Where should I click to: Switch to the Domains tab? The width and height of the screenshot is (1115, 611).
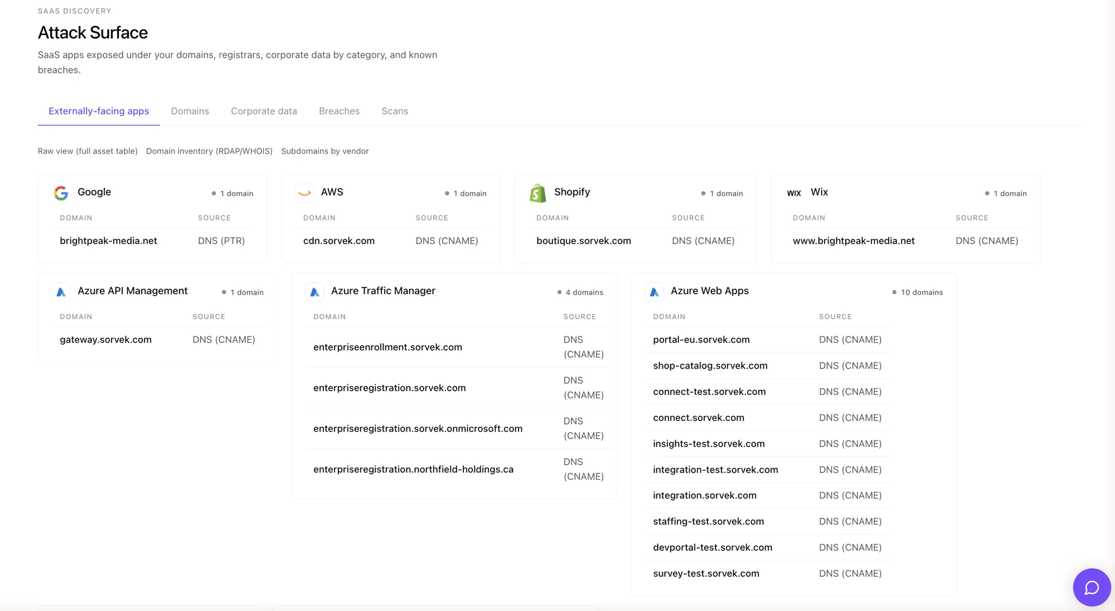click(190, 111)
